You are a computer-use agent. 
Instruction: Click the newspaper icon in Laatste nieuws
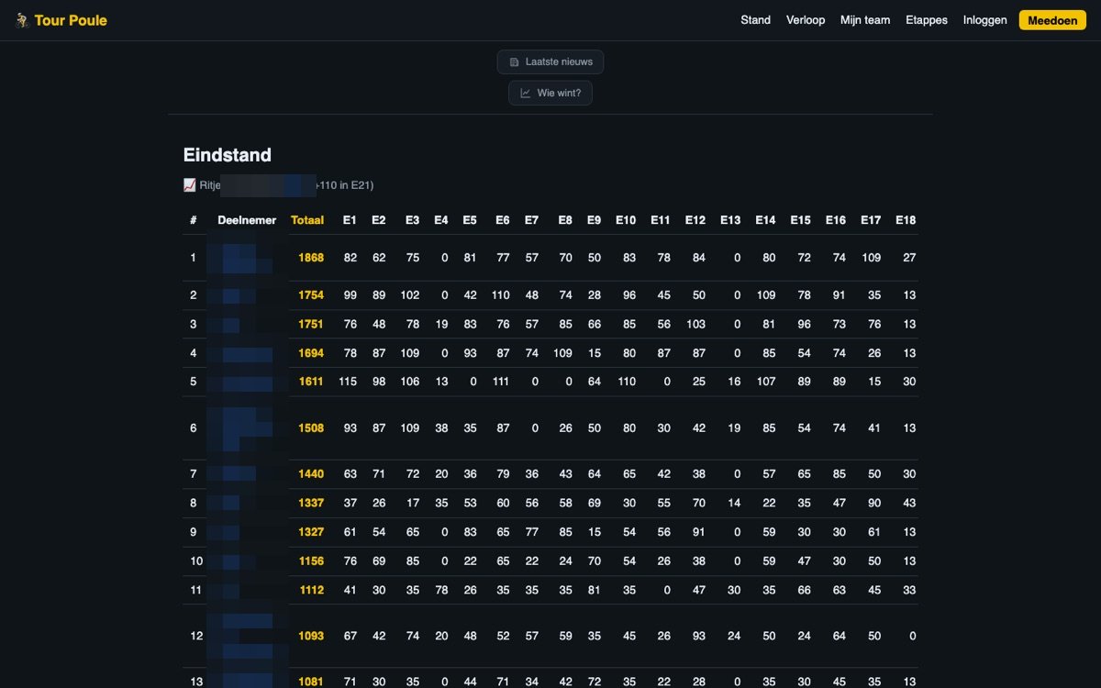[515, 62]
